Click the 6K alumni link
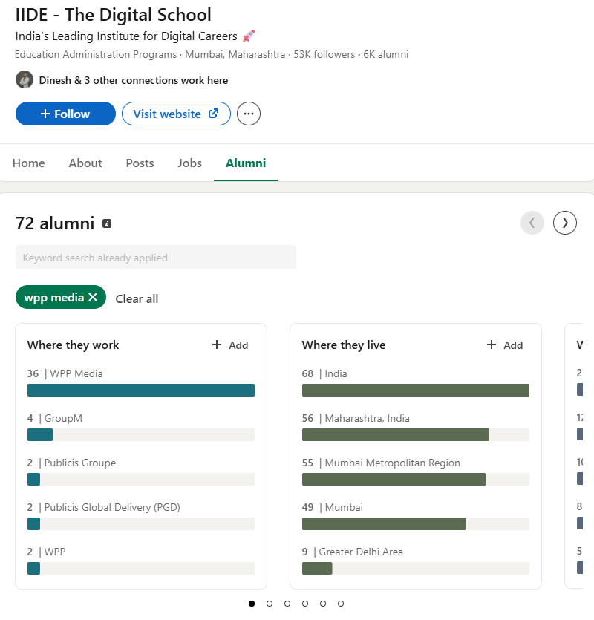The image size is (594, 620). point(385,54)
